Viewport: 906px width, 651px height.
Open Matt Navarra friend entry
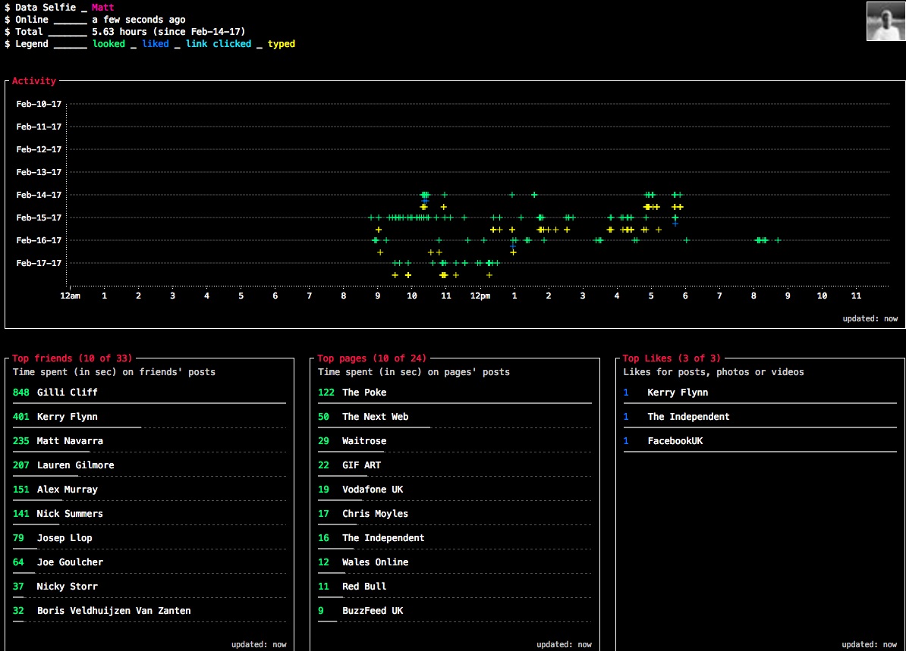pos(70,441)
